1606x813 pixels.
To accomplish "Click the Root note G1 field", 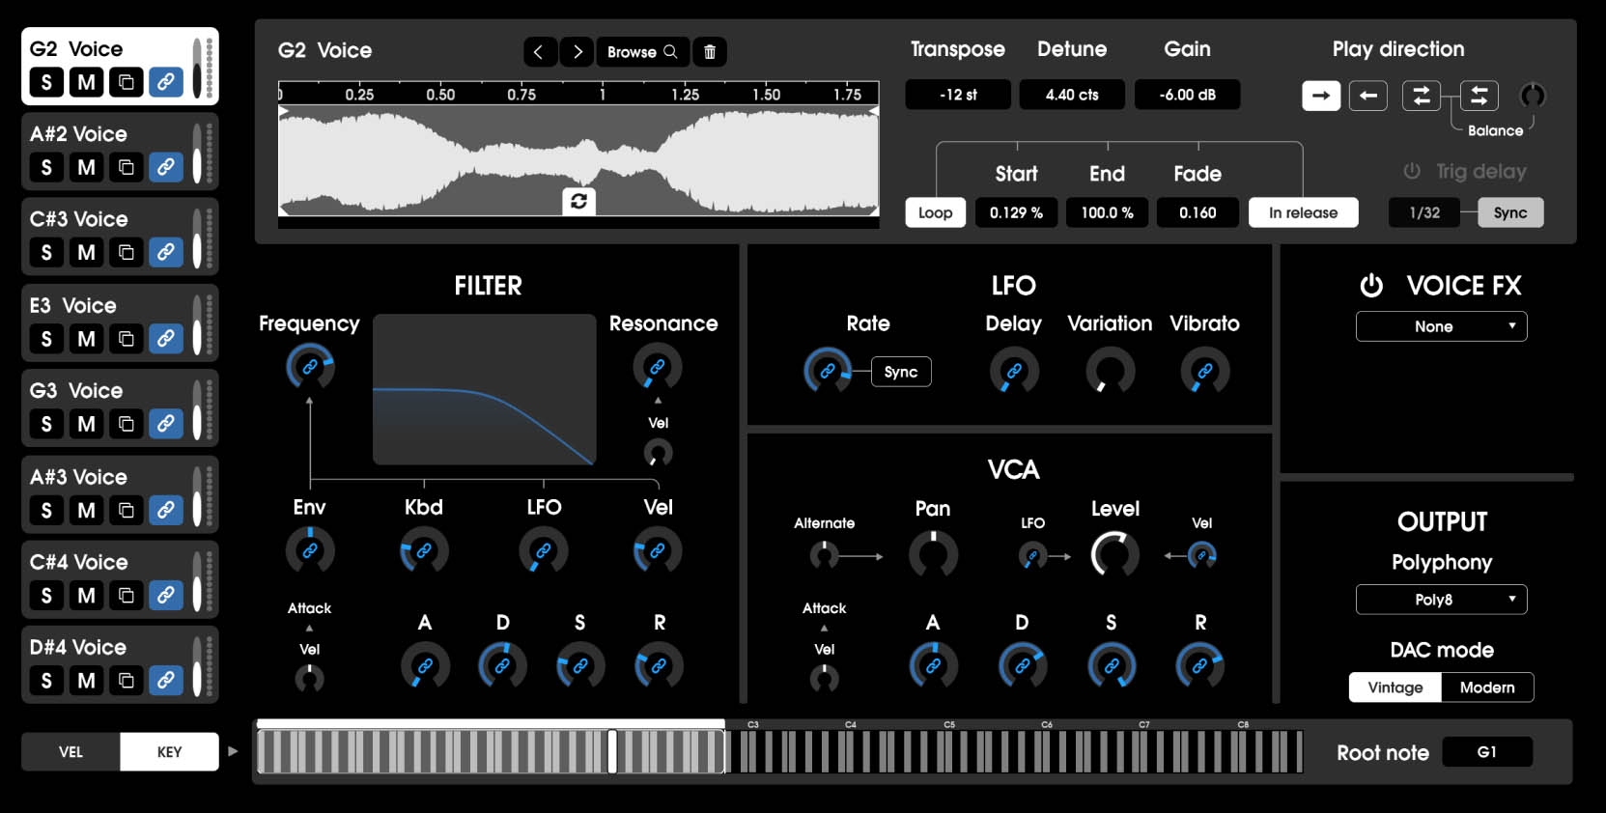I will click(x=1486, y=752).
